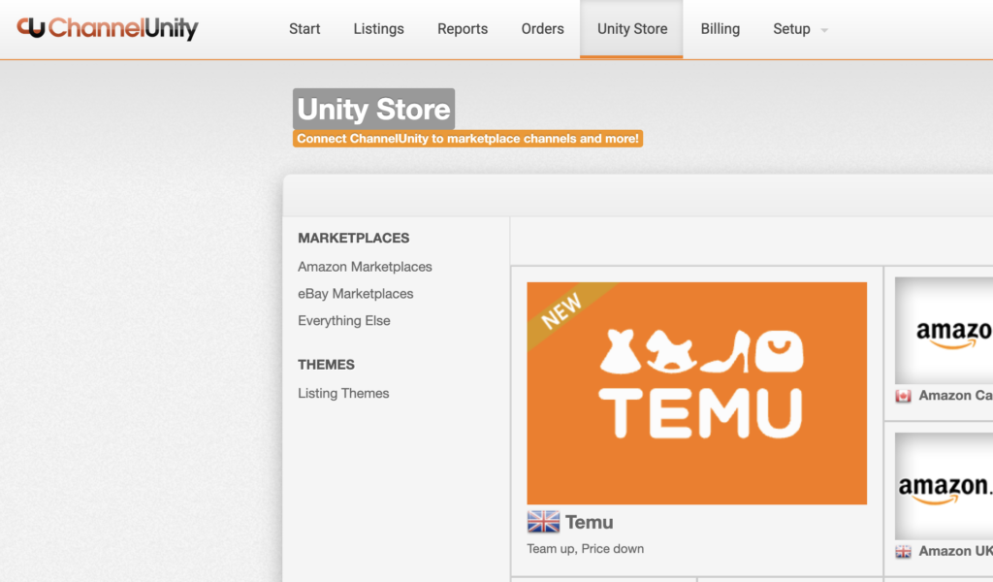Show Everything Else marketplaces

pos(344,321)
